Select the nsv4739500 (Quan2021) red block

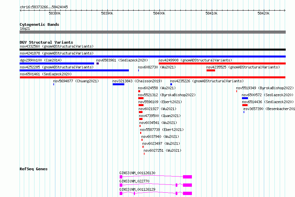(x=141, y=119)
